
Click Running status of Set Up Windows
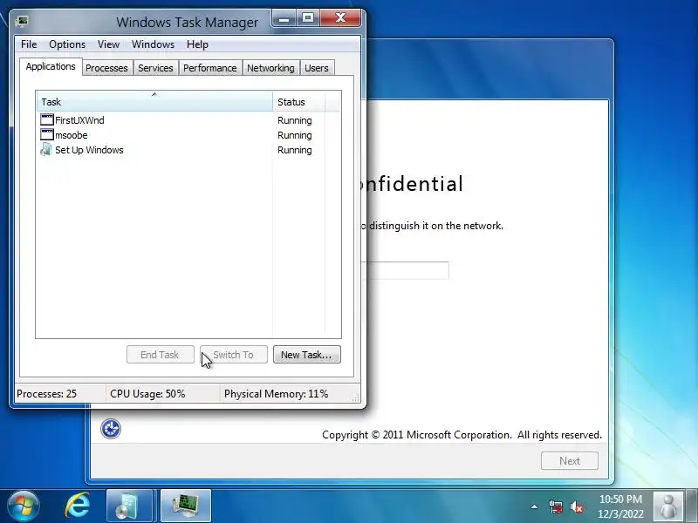295,150
